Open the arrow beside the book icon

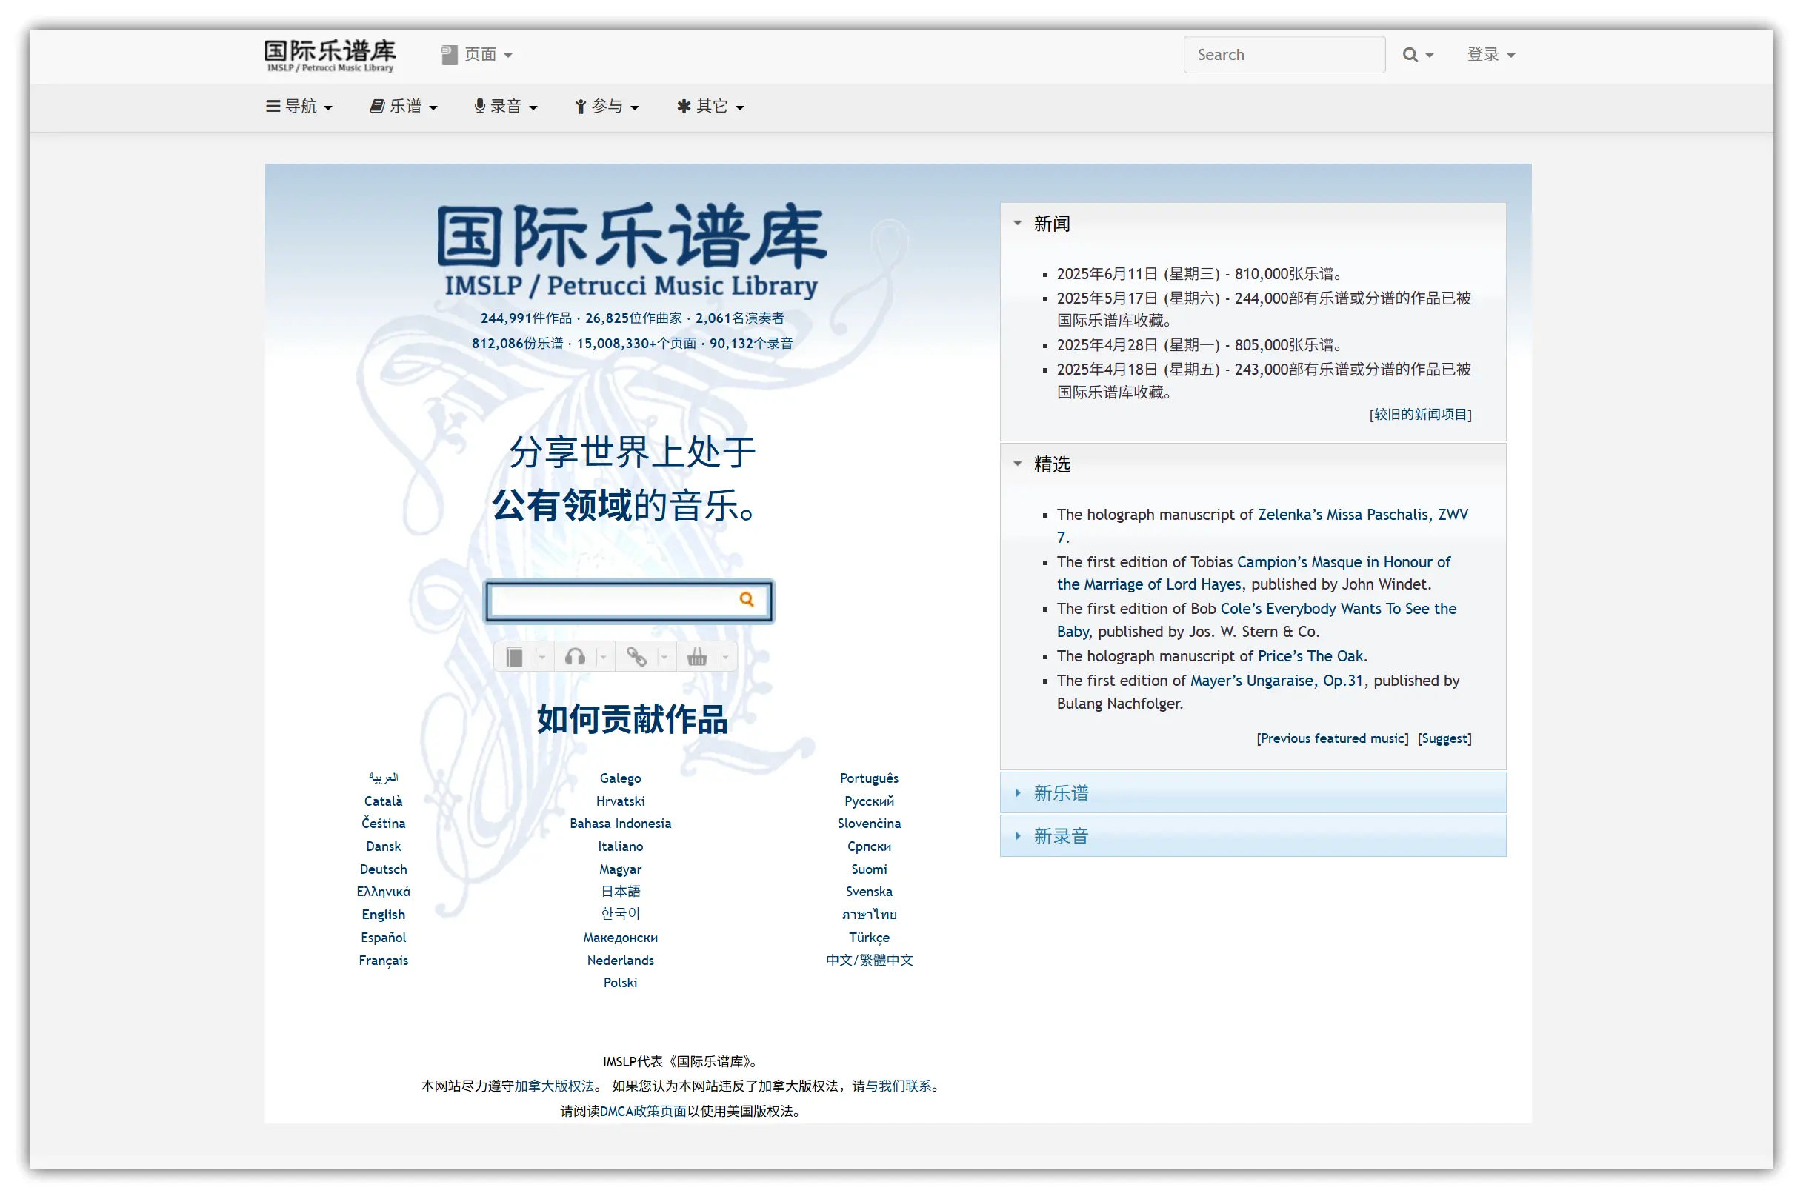[541, 657]
